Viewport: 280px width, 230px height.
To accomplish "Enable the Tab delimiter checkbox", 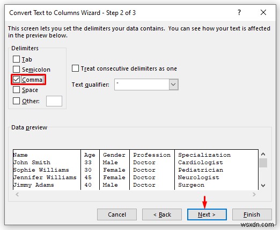I will (16, 59).
